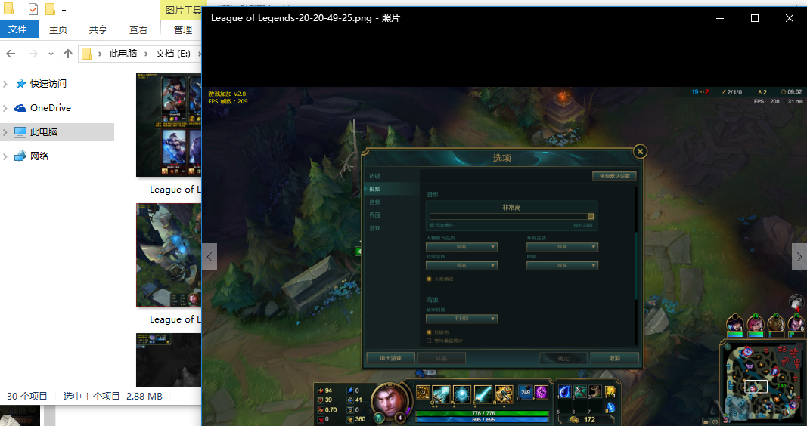Select the blue item in inventory slot 1

[x=564, y=392]
